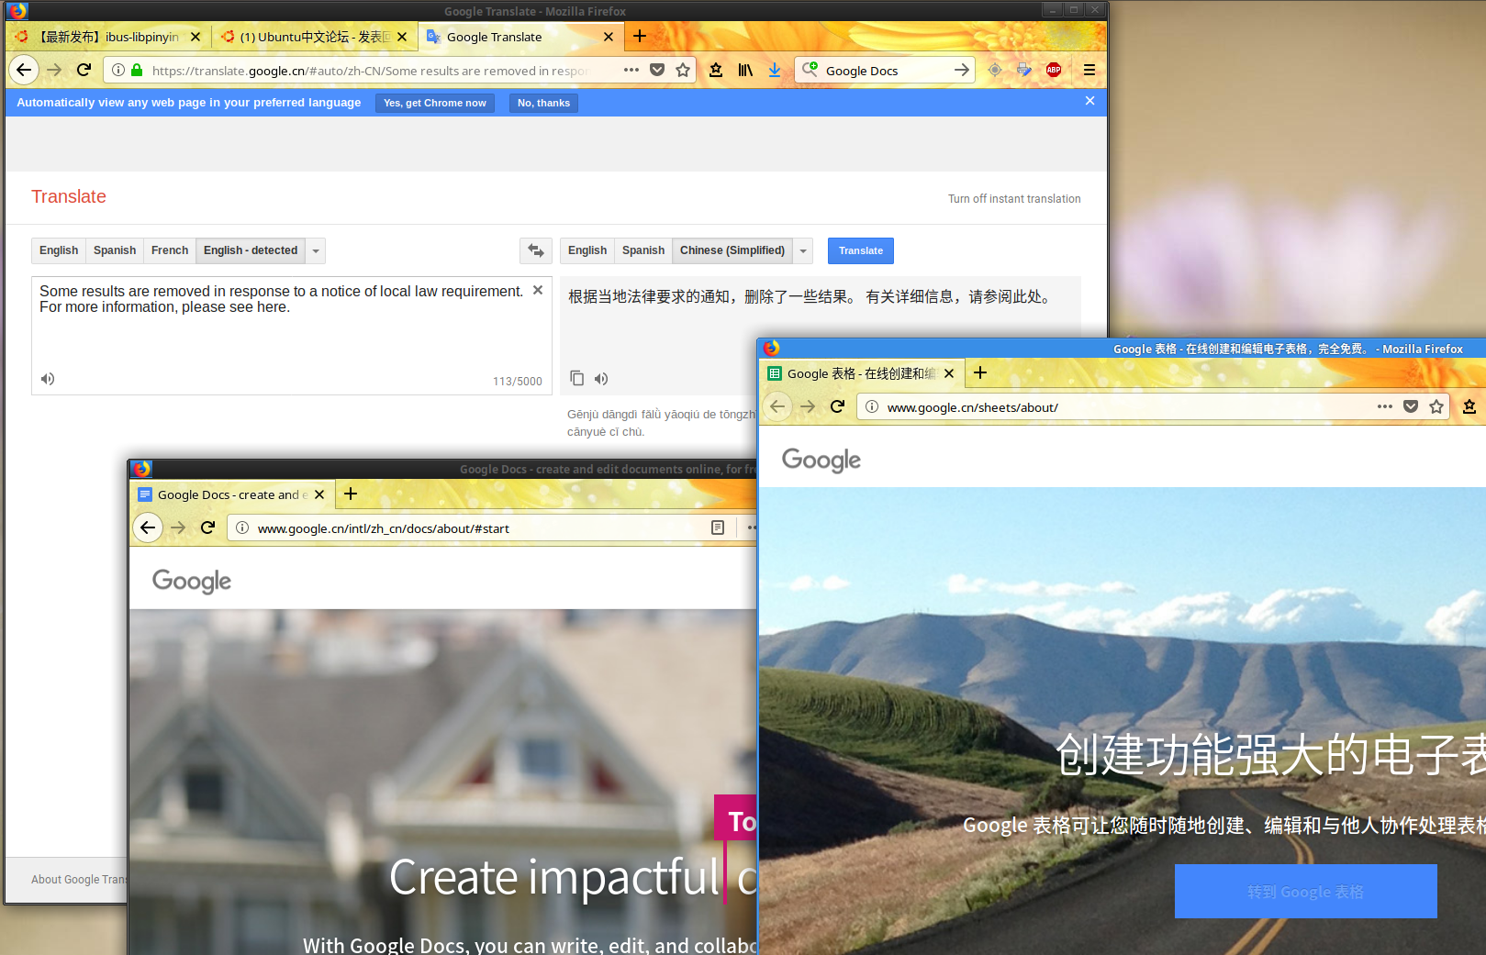Click Yes, get Chrome now
This screenshot has height=955, width=1486.
click(x=435, y=103)
